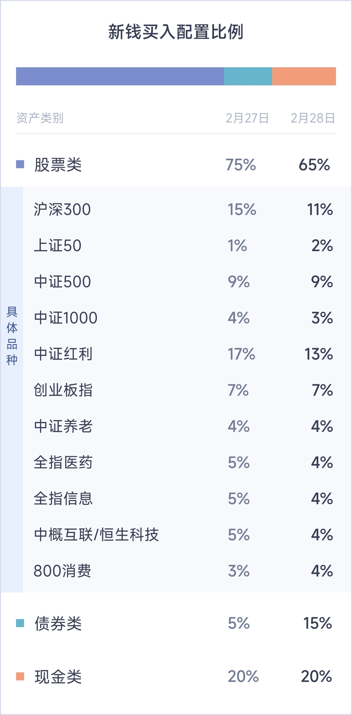This screenshot has width=352, height=715.
Task: Click the 具体品种 vertical side label
Action: [x=12, y=335]
